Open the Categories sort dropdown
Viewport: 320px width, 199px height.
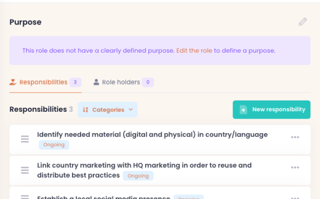tap(108, 110)
